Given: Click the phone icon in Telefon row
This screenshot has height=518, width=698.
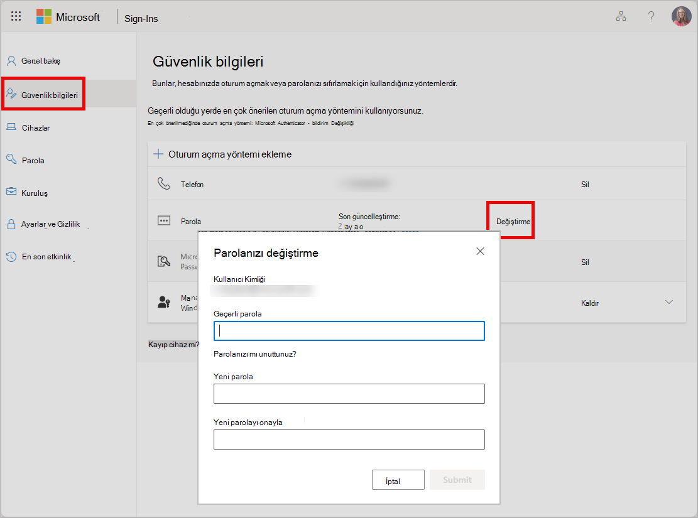Looking at the screenshot, I should [x=164, y=183].
